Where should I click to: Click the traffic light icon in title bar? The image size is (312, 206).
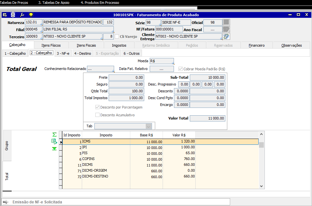[x=13, y=15]
